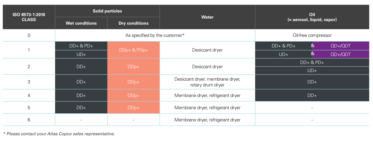Click the Oil (= aerosol, liquid, vapor) header

coord(312,17)
